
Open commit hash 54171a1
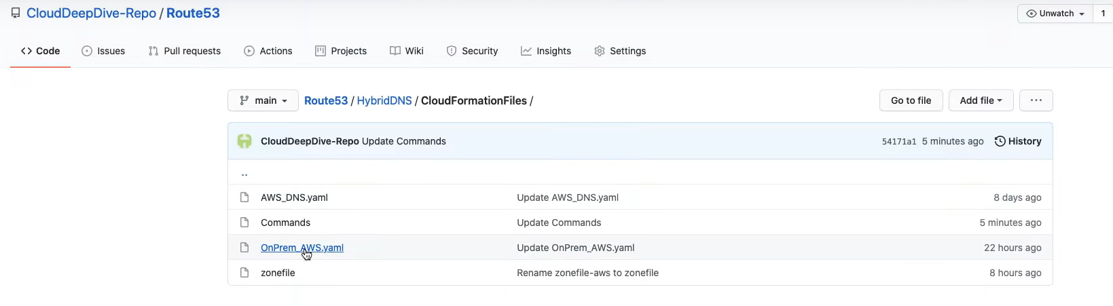(898, 142)
